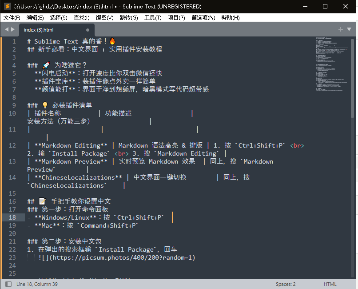Open the 选择(S) menu
The image size is (358, 289).
pos(59,18)
